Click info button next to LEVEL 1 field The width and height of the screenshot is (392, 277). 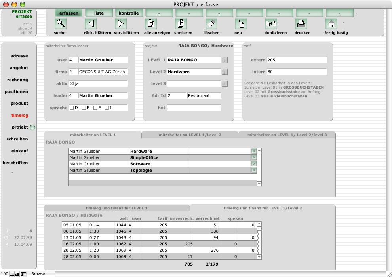[x=225, y=60]
